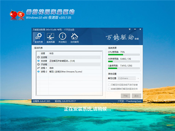Click the 万能驱动 calligraphy logo

(120, 37)
